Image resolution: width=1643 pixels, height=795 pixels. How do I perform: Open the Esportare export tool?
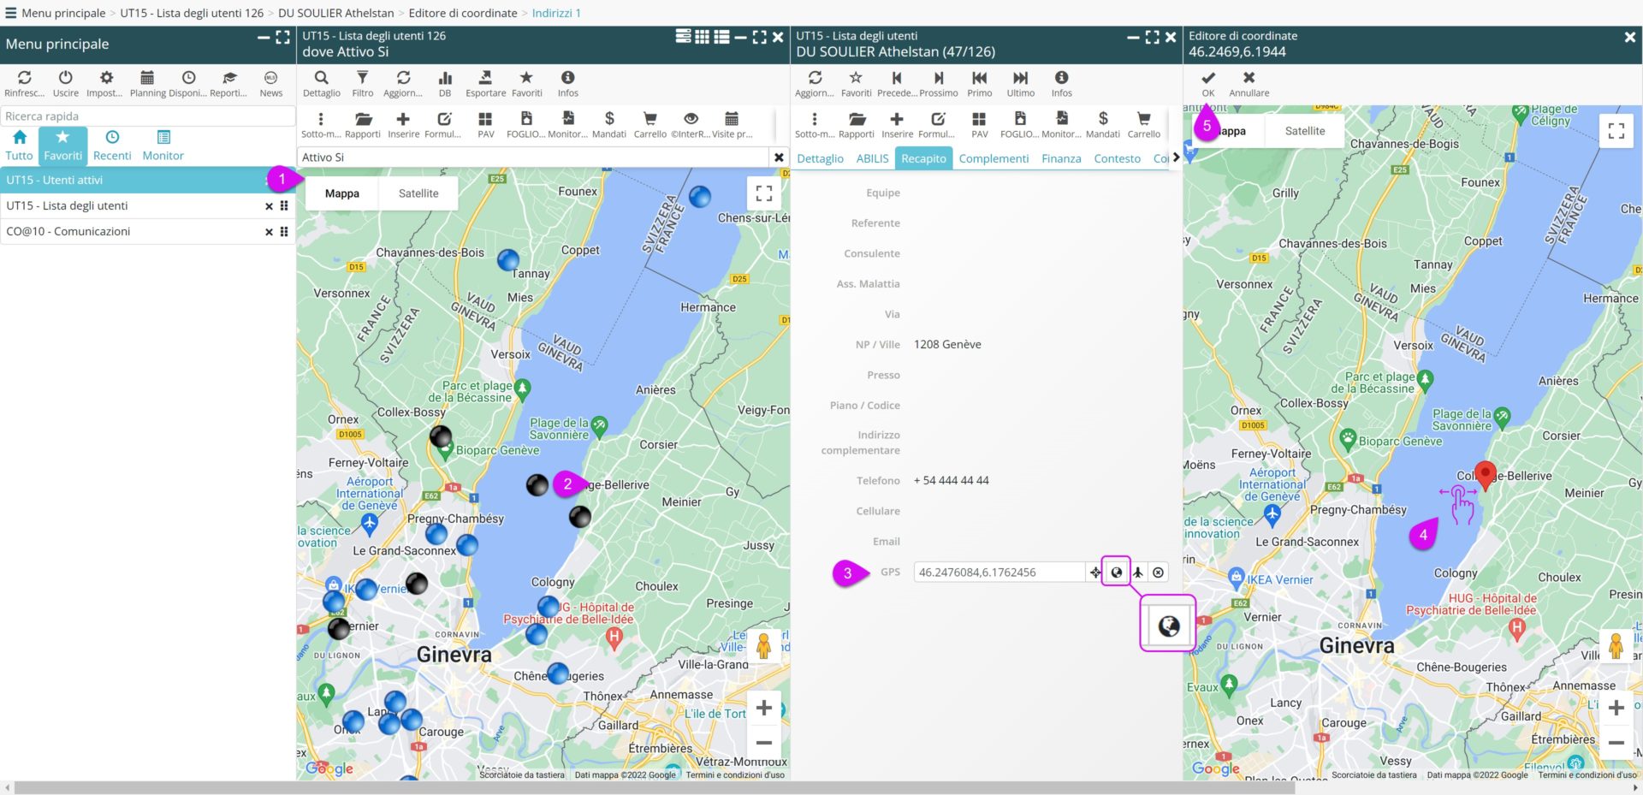[485, 79]
